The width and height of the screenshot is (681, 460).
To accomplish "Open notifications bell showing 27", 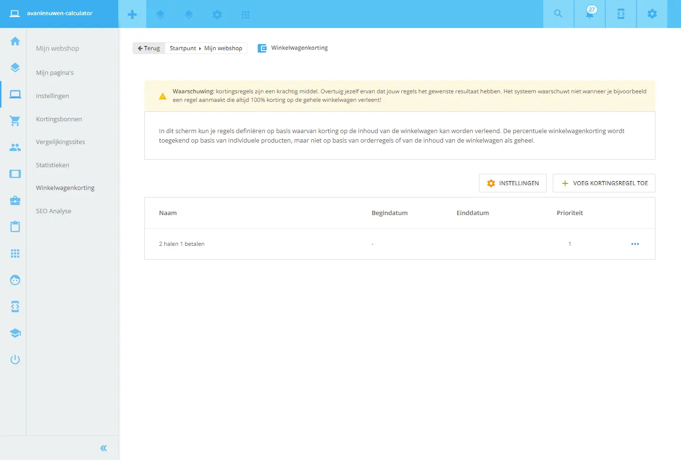I will 590,14.
